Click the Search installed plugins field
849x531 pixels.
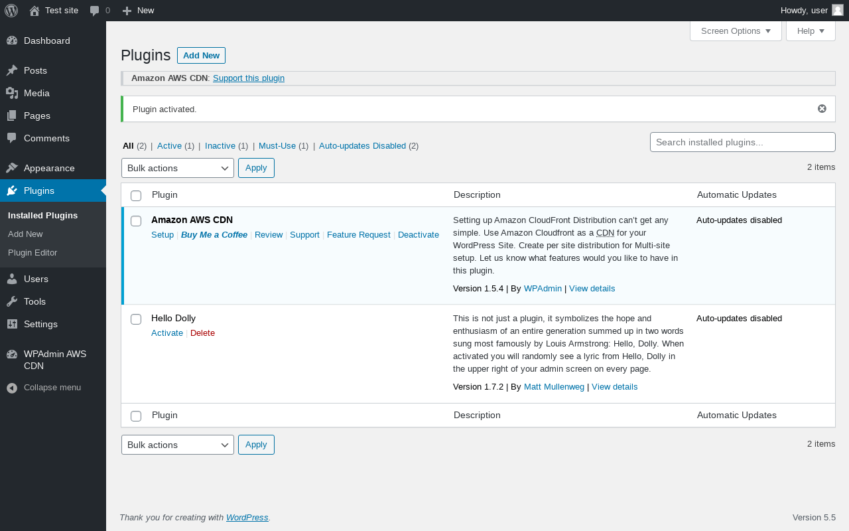(x=742, y=142)
